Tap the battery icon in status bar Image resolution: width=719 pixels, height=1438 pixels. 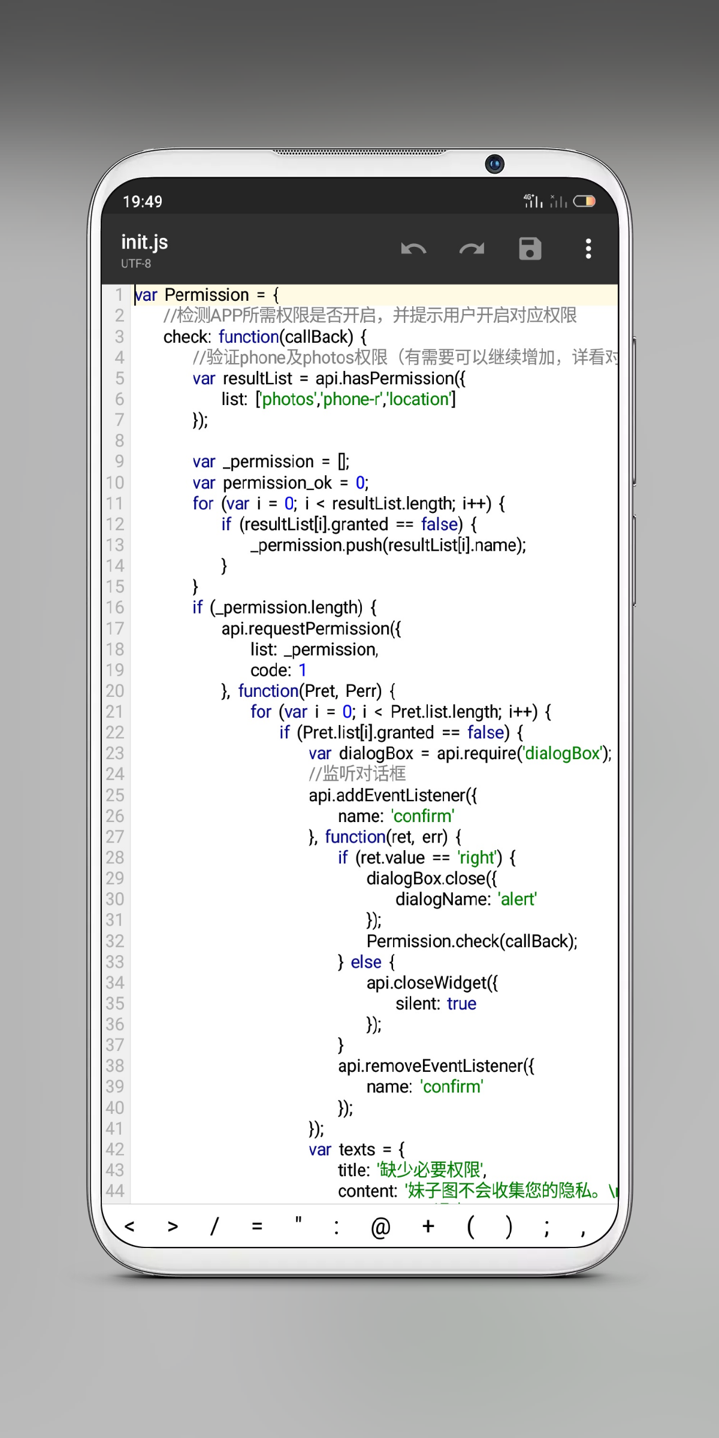point(584,201)
